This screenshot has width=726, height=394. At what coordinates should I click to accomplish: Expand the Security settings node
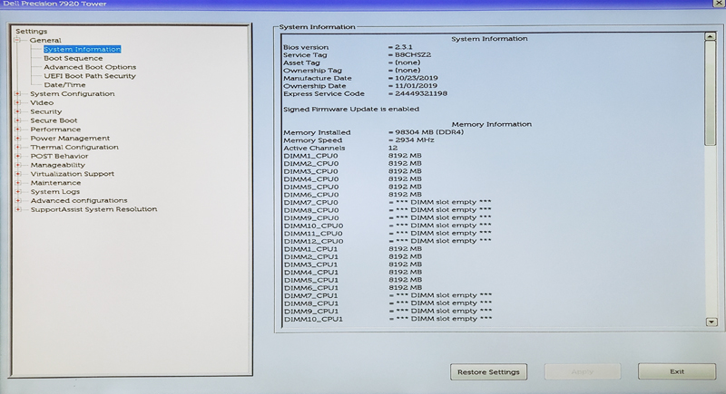[x=17, y=111]
